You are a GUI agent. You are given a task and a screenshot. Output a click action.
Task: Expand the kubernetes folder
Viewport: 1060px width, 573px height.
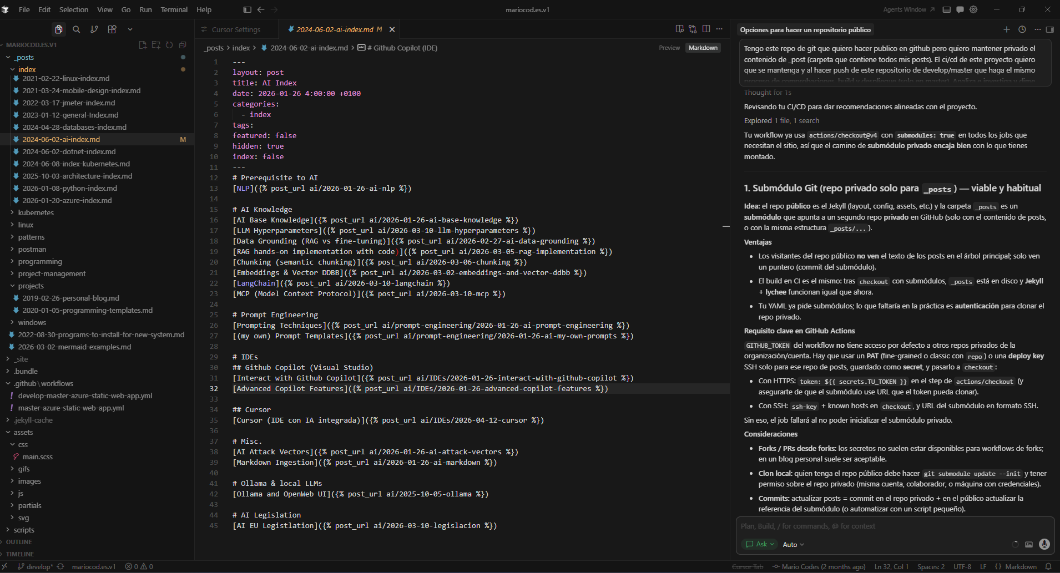(97, 212)
